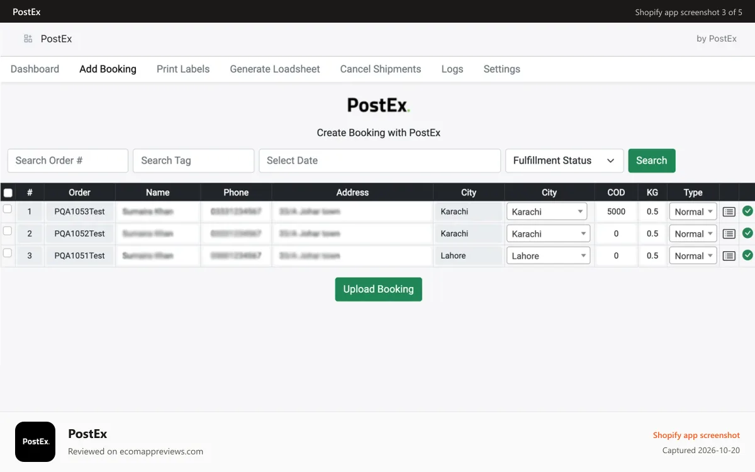Check the box for order PQA1051Test
The height and width of the screenshot is (472, 755).
coord(8,253)
